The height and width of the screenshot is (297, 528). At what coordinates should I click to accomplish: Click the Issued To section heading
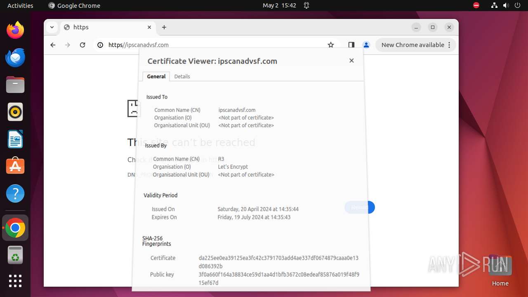pyautogui.click(x=157, y=97)
